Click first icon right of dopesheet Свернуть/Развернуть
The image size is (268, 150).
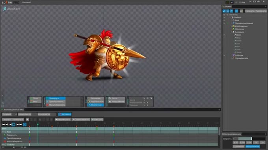(x=27, y=119)
